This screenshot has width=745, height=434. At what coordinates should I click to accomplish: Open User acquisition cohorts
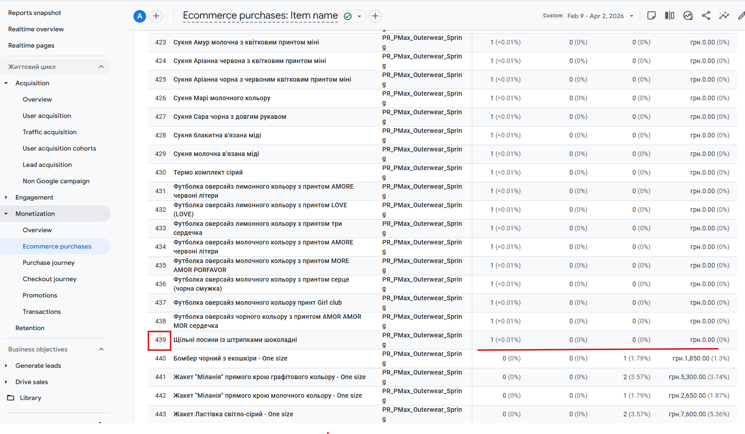click(59, 148)
